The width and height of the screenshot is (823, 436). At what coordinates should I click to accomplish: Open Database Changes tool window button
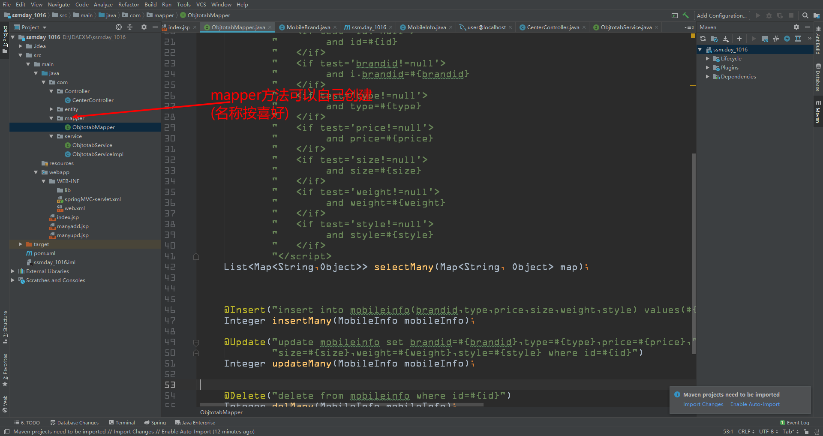pos(75,423)
